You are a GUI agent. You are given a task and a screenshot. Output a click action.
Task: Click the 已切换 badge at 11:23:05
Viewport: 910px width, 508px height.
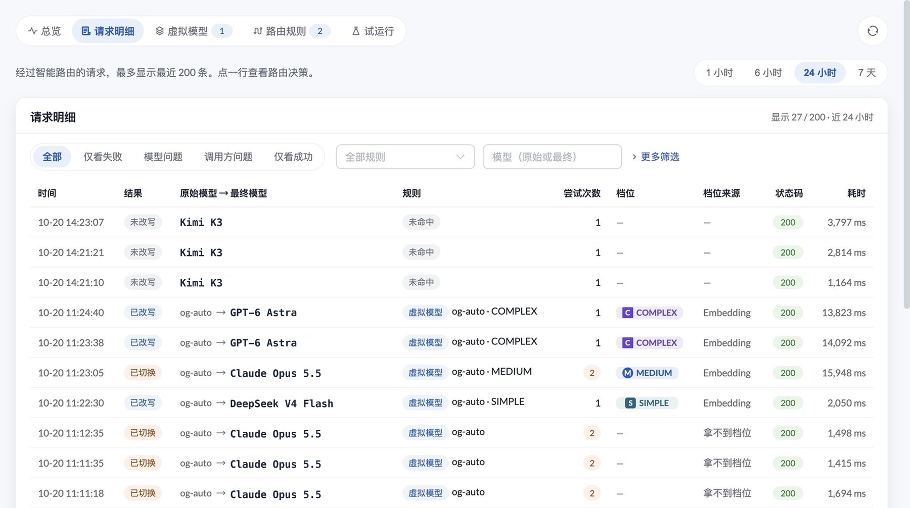point(143,373)
